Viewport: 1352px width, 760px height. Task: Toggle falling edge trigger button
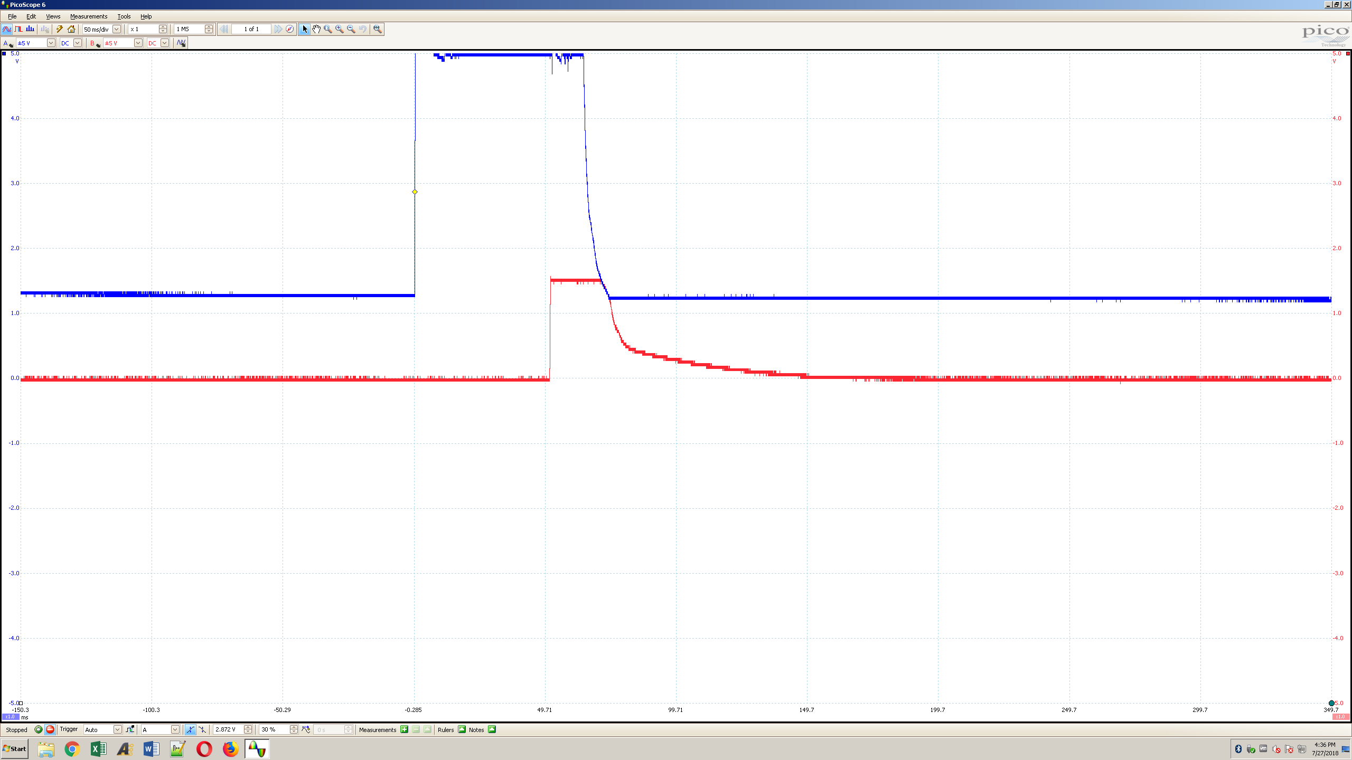pyautogui.click(x=202, y=729)
